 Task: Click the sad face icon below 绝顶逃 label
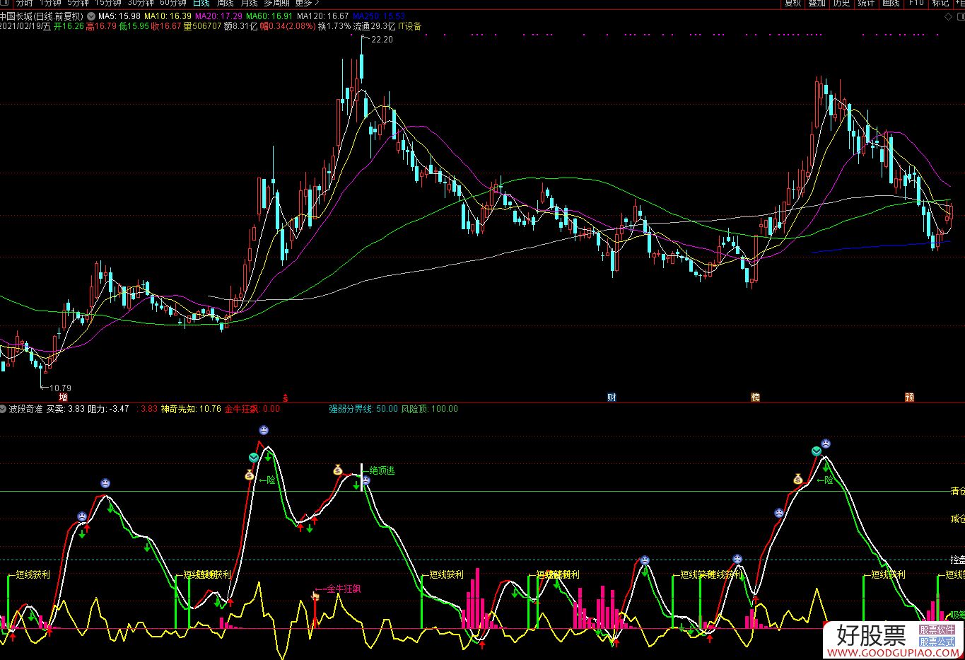pos(366,481)
